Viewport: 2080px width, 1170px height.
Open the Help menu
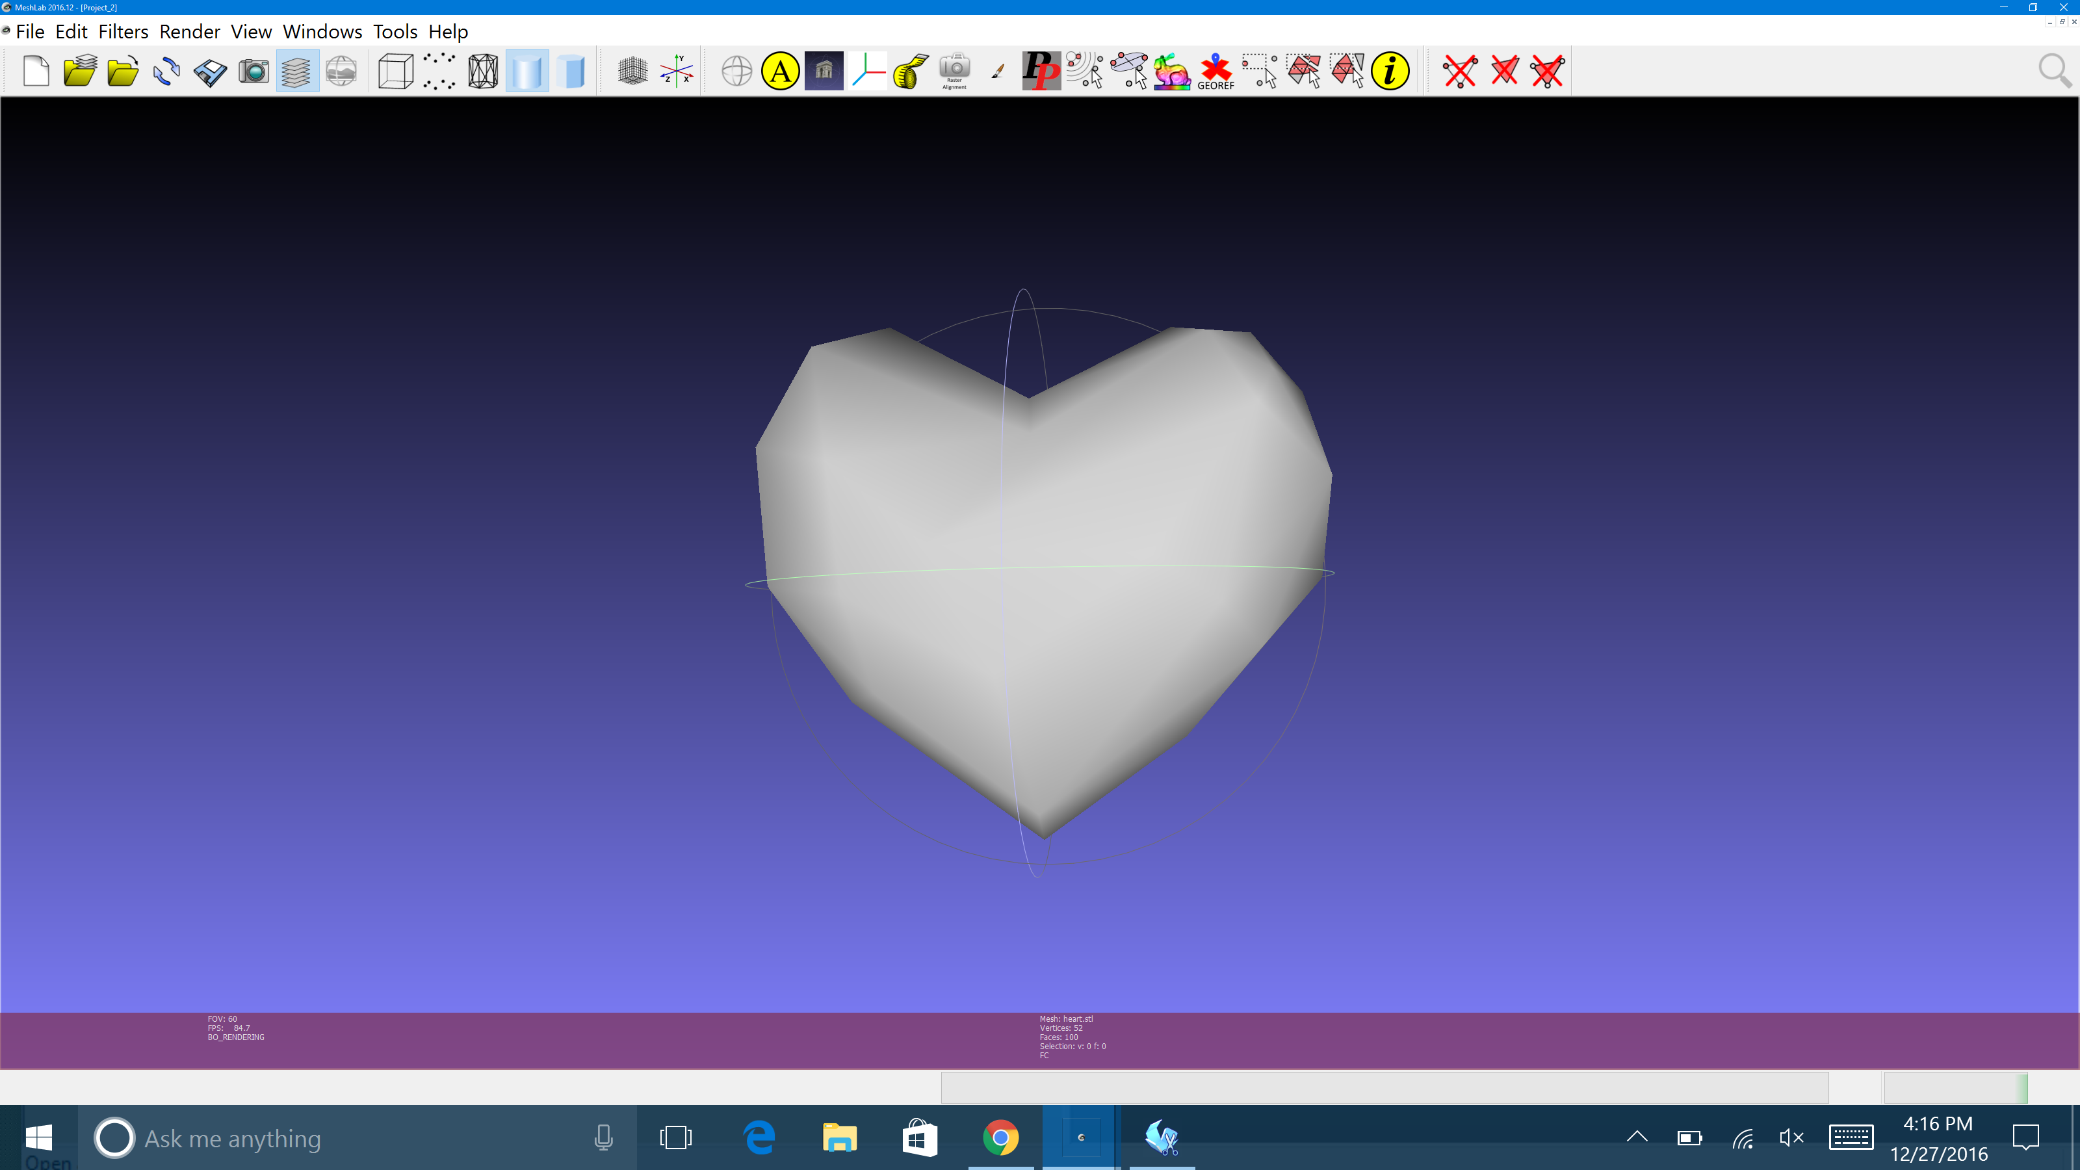[448, 31]
